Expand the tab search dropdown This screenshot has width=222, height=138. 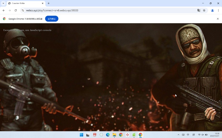pos(3,3)
